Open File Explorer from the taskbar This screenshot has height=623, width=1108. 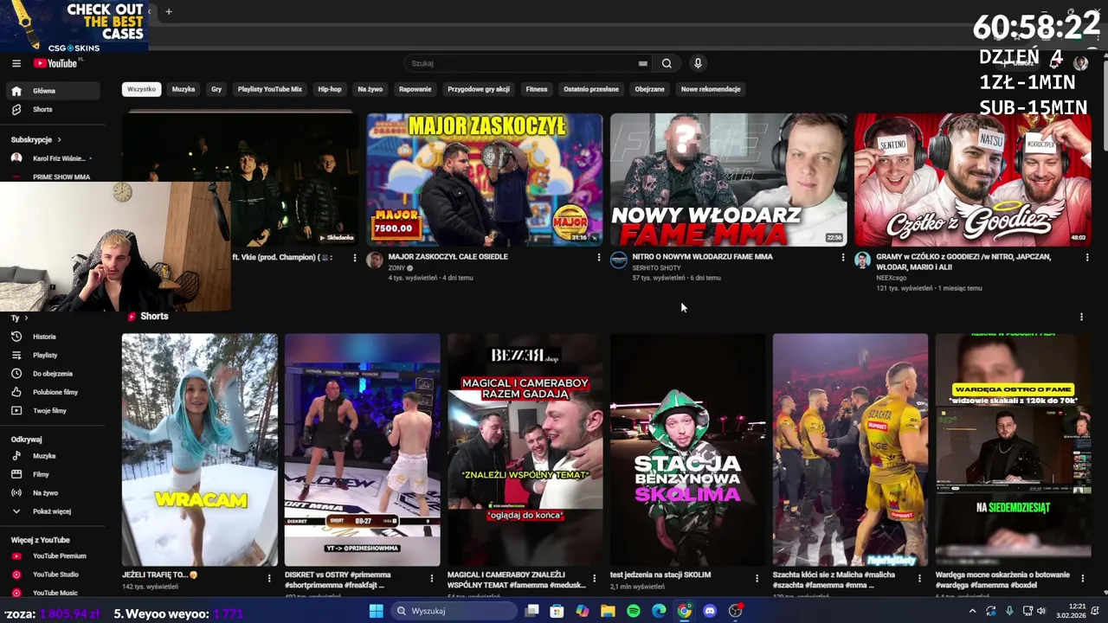point(608,611)
